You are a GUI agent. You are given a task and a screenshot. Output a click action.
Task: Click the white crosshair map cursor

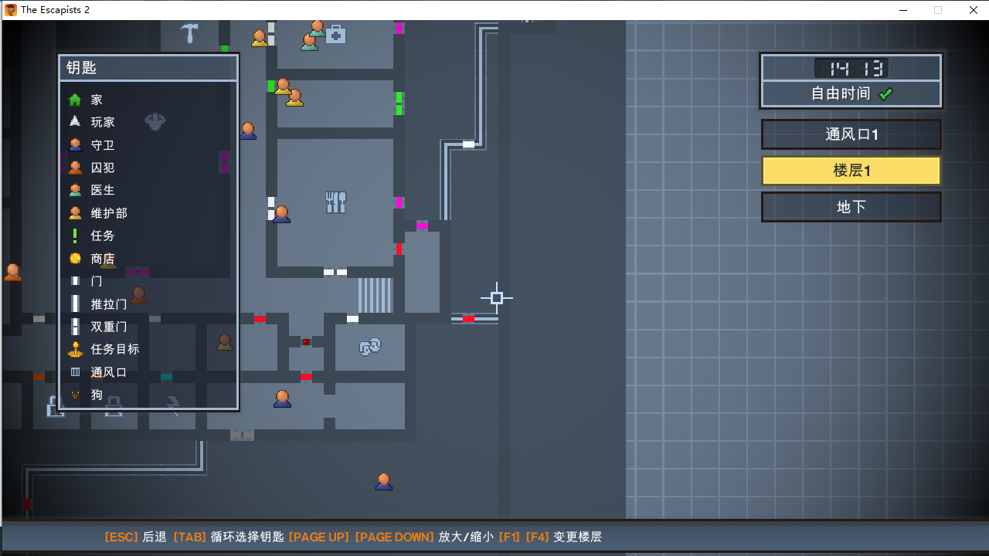tap(497, 298)
